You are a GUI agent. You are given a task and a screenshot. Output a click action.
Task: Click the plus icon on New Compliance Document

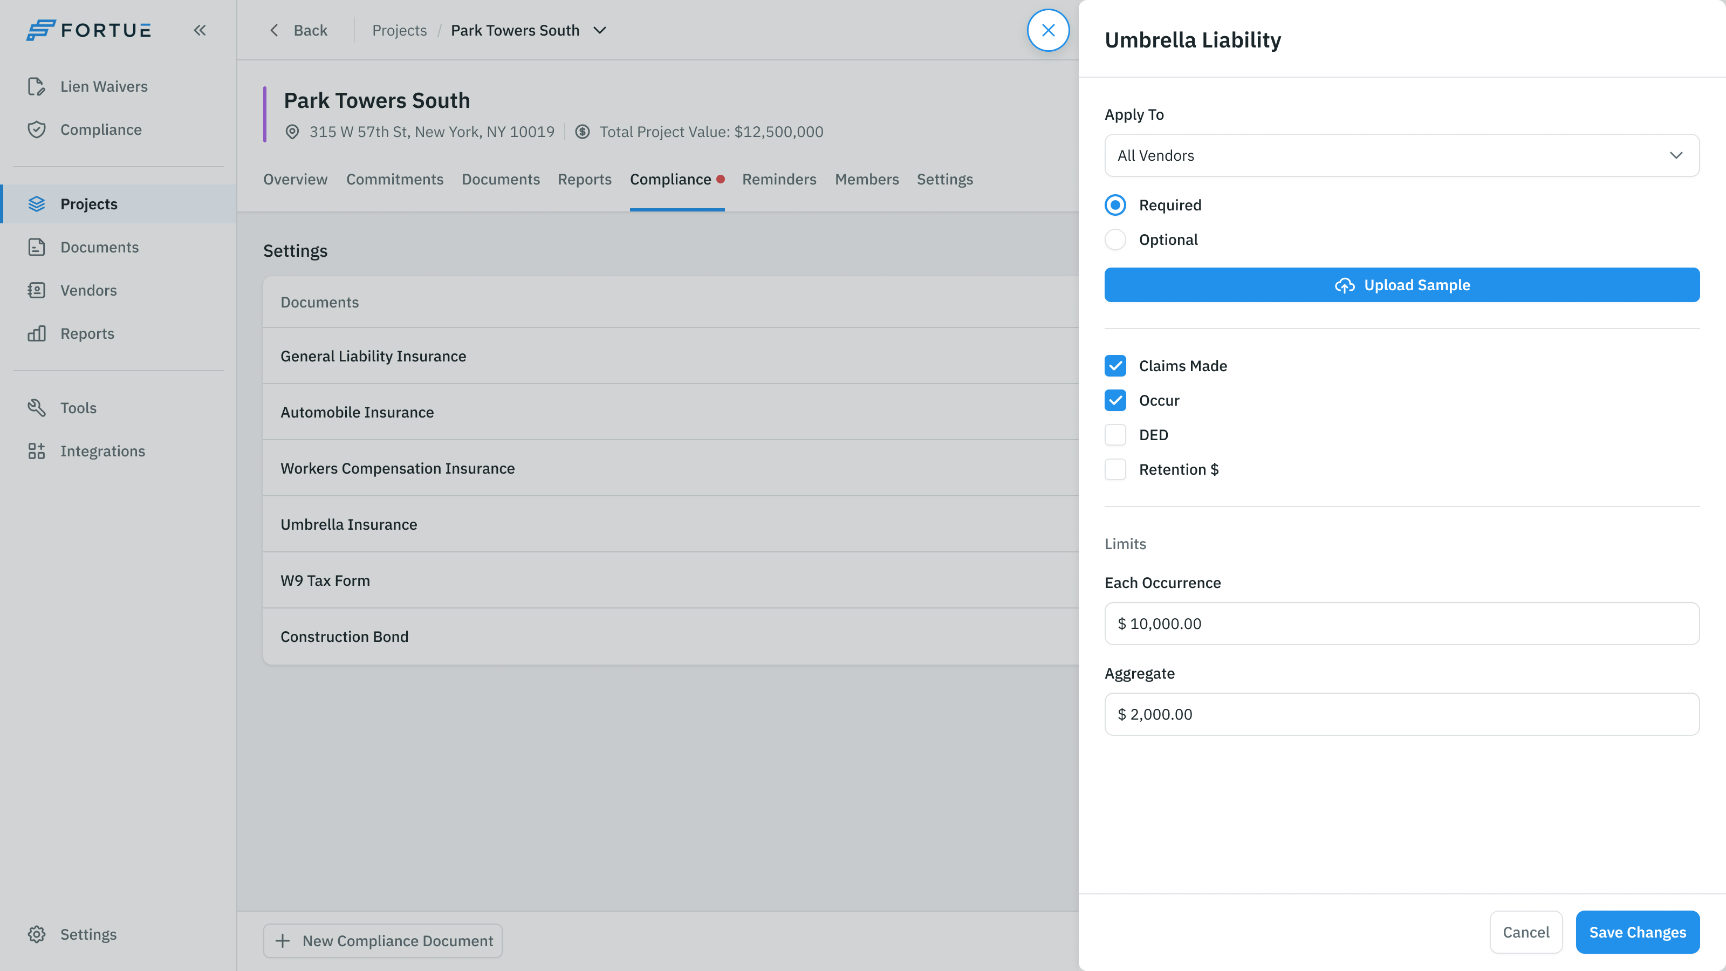click(x=283, y=941)
